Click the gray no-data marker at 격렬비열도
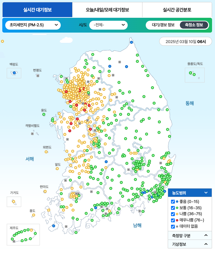 click(32, 134)
